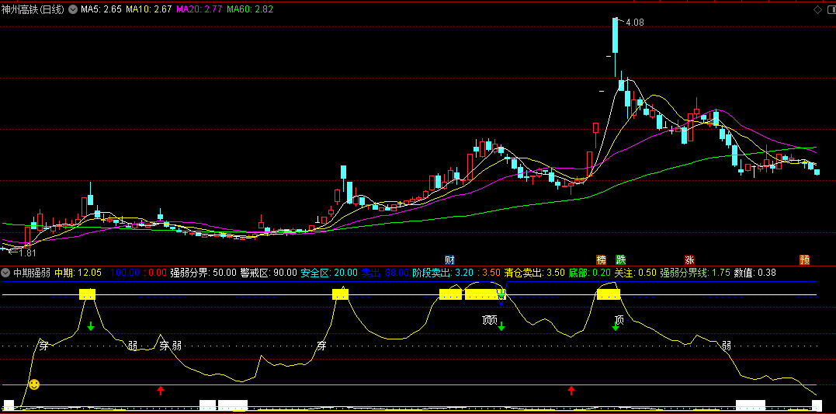Image resolution: width=836 pixels, height=414 pixels.
Task: Select the MA60: 2.82 legend
Action: click(x=250, y=9)
